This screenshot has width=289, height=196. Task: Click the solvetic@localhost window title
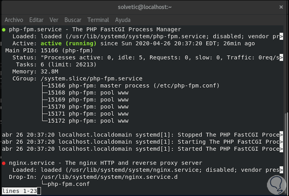coord(144,7)
